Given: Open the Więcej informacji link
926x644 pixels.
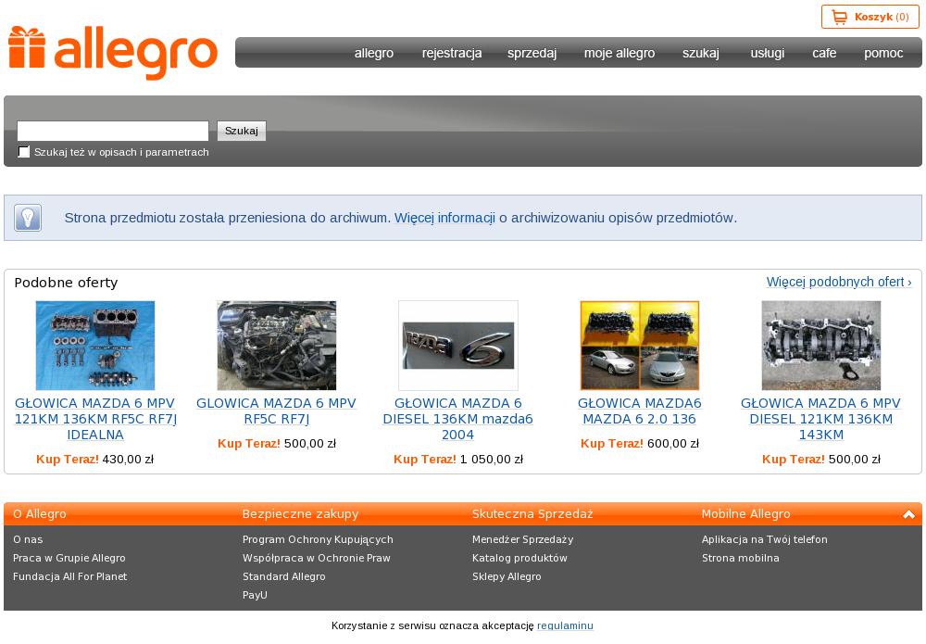Looking at the screenshot, I should tap(444, 218).
